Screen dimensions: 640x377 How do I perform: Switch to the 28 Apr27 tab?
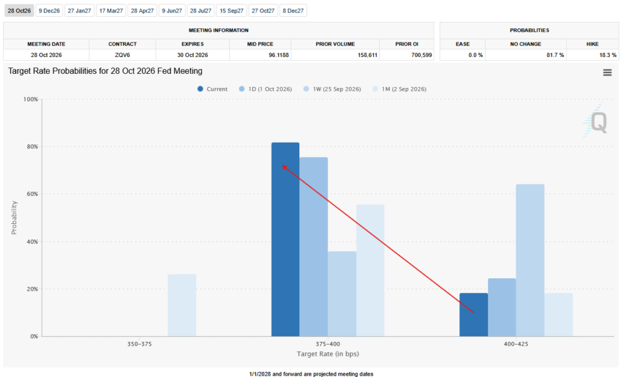click(x=142, y=11)
